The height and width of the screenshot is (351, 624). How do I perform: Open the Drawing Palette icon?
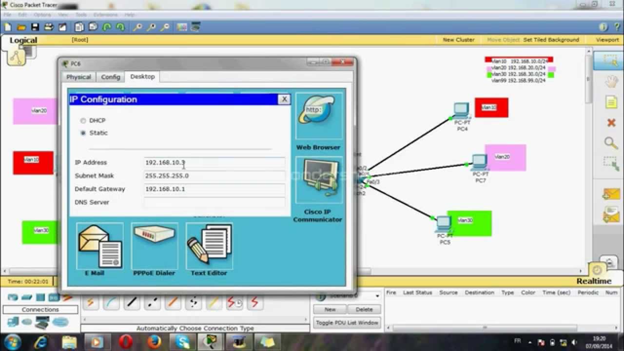pyautogui.click(x=182, y=27)
